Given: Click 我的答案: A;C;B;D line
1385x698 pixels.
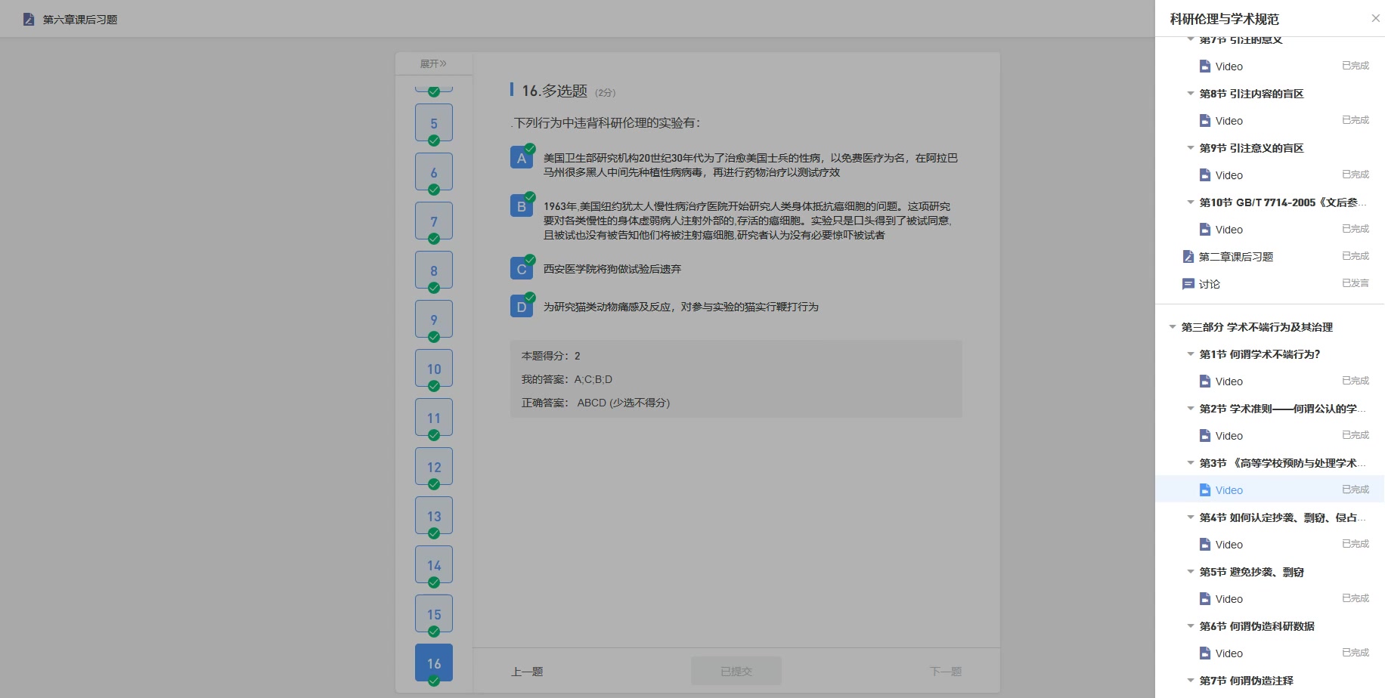Looking at the screenshot, I should pos(567,379).
